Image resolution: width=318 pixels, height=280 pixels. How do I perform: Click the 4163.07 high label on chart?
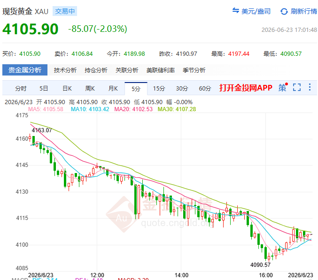[42, 130]
